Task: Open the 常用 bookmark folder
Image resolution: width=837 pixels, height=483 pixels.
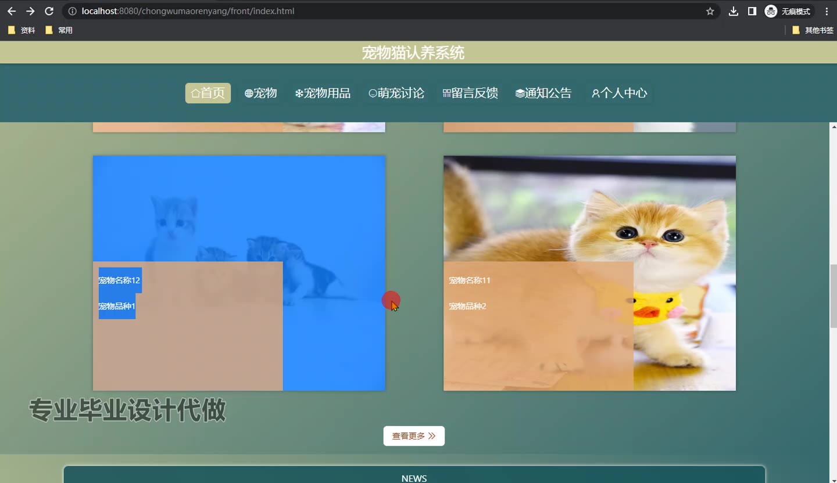Action: coord(59,30)
